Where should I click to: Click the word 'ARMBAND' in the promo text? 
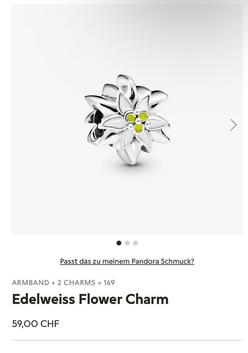31,282
